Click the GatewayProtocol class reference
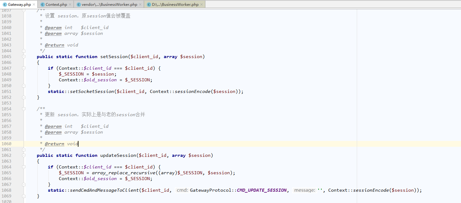Screen dimensions: 461x203 click(x=211, y=190)
